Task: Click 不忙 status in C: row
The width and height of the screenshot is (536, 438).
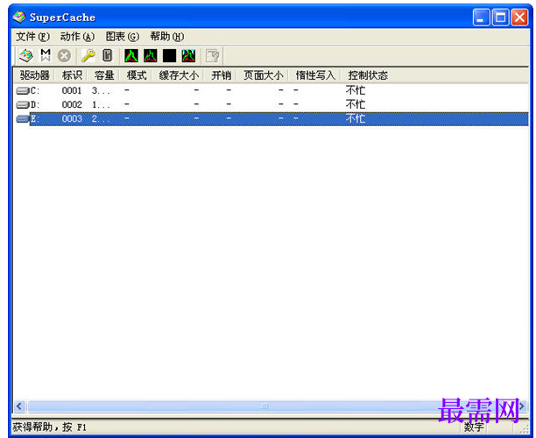Action: tap(356, 90)
